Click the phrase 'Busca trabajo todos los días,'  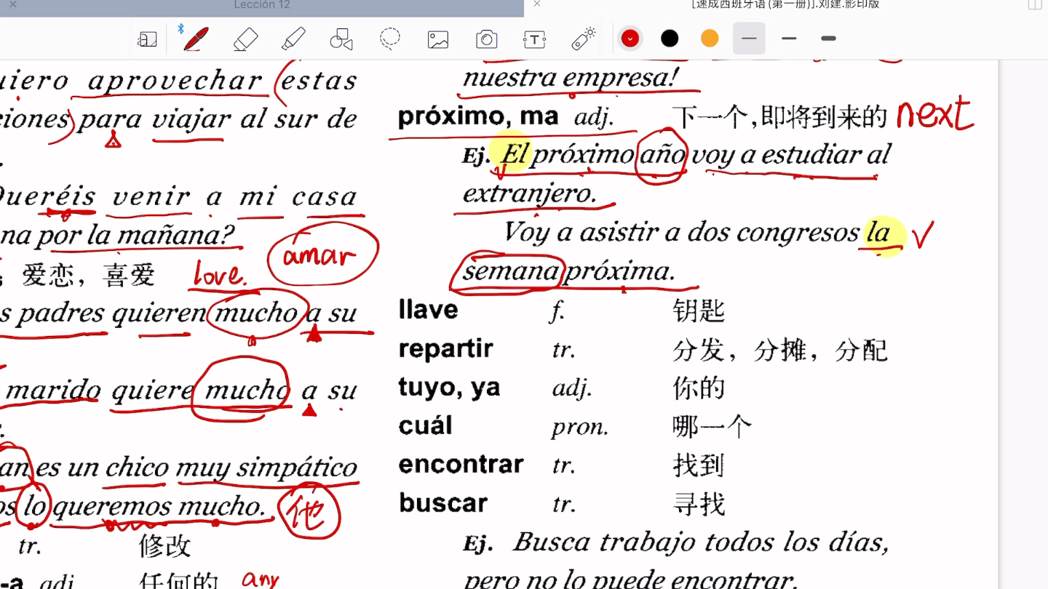pos(701,542)
